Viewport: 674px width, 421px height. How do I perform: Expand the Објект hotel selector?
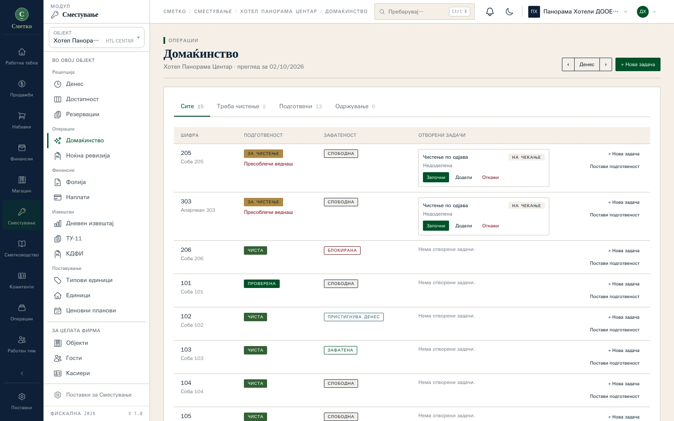96,37
